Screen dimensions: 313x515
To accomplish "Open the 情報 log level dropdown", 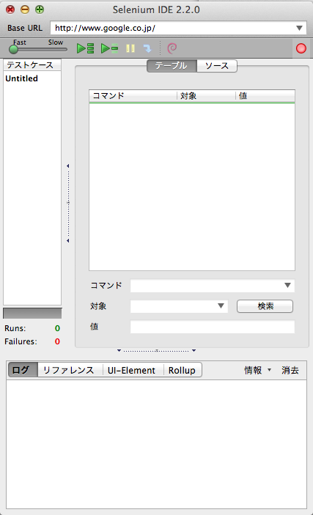I will pyautogui.click(x=258, y=370).
